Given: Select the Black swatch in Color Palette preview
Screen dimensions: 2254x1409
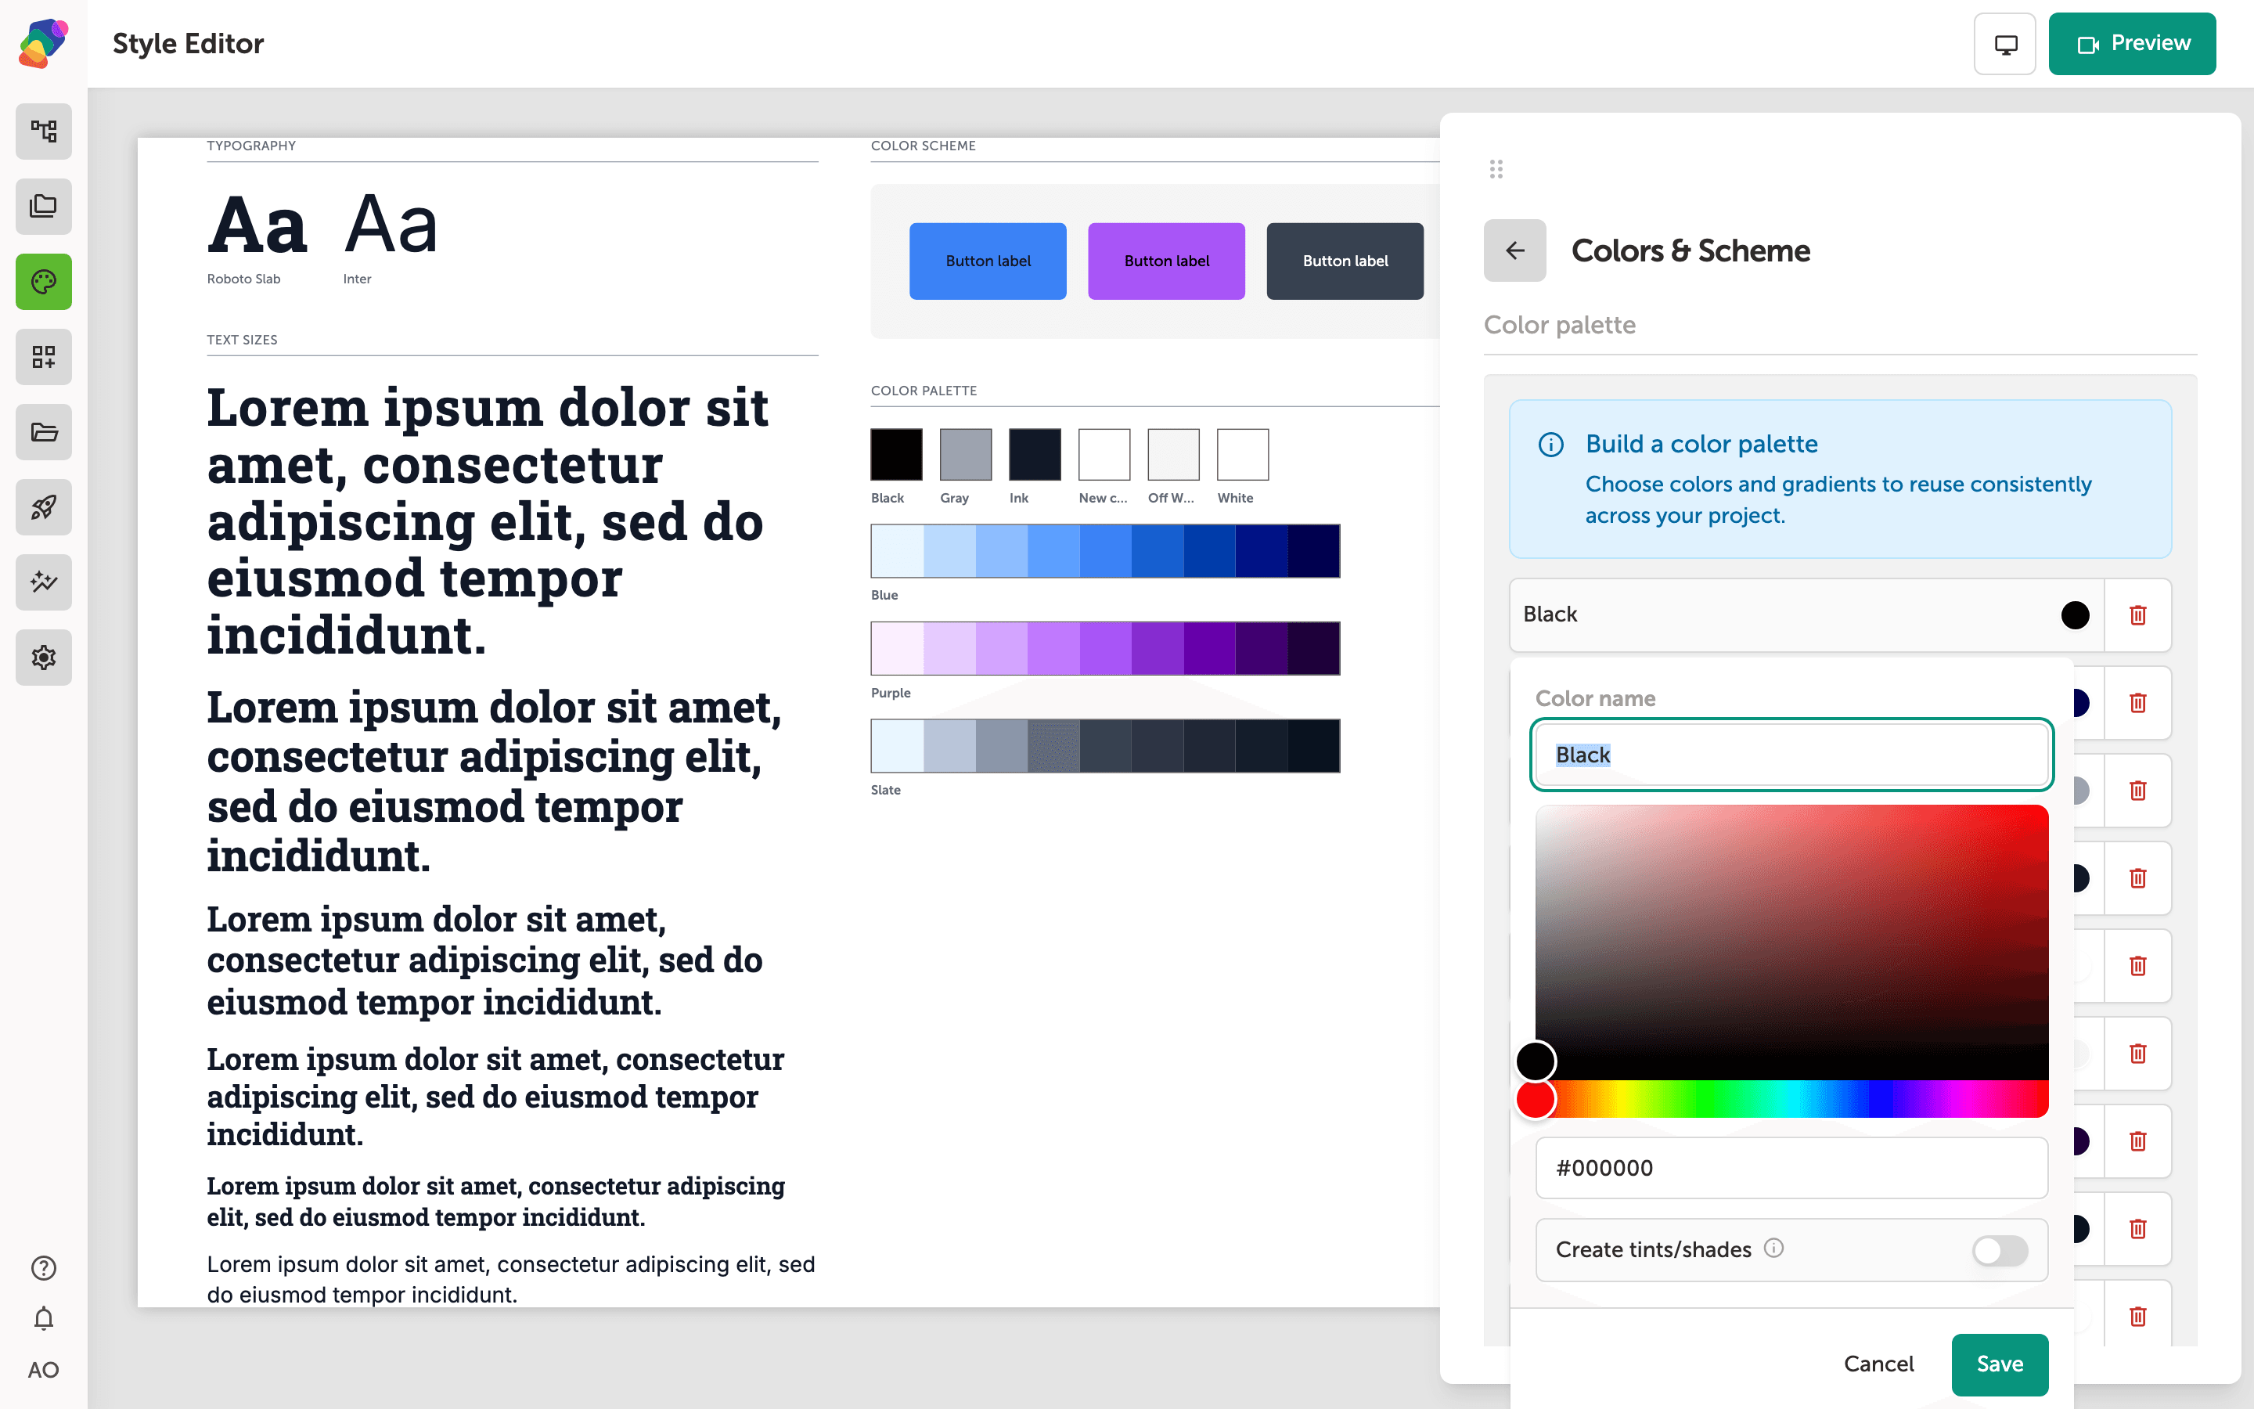Looking at the screenshot, I should coord(896,455).
